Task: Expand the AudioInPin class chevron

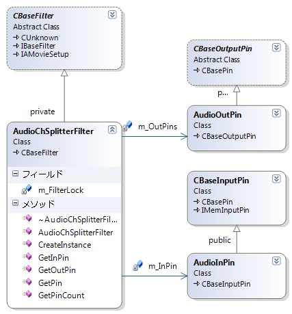Action: [276, 261]
